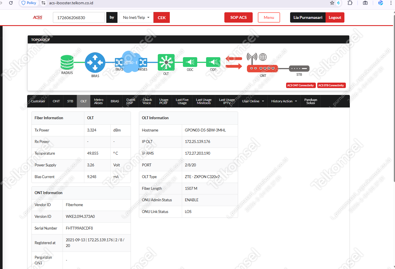
Task: Open the No Inet/Telp search type dropdown
Action: 136,17
